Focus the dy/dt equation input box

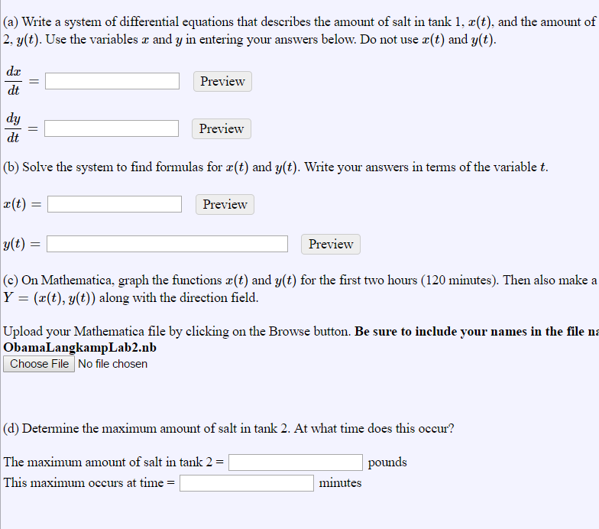[112, 128]
